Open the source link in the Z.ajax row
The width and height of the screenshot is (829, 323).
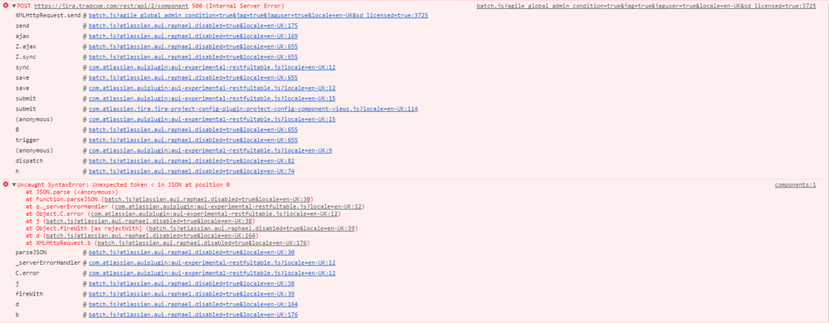click(x=193, y=46)
